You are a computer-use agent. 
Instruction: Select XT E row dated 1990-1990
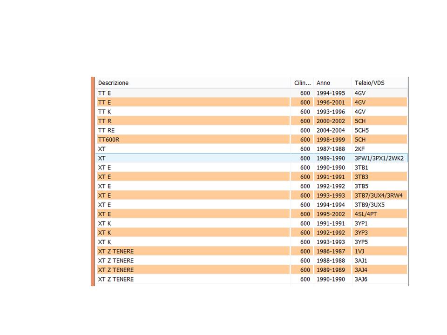pyautogui.click(x=252, y=167)
